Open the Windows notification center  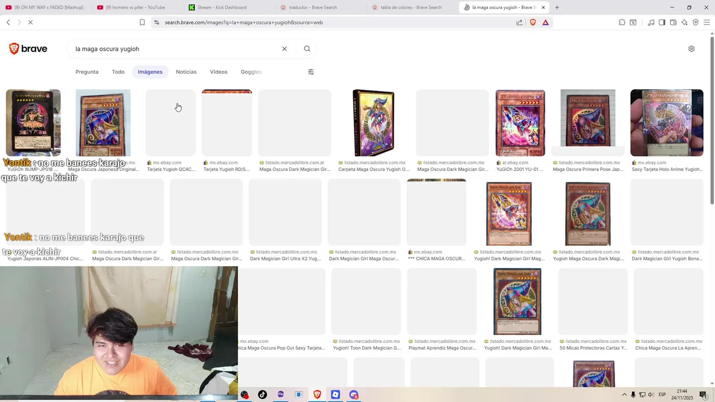click(703, 395)
